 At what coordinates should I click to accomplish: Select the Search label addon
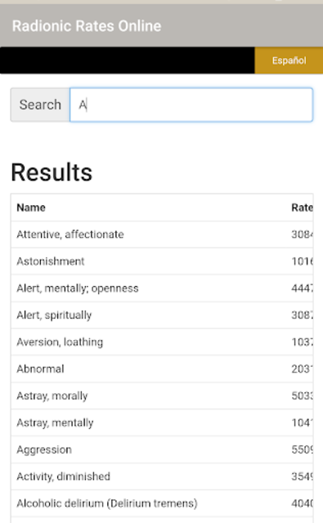(40, 105)
